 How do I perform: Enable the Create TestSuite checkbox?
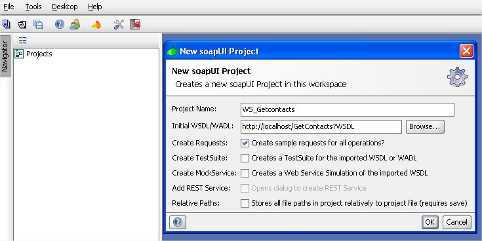[x=245, y=158]
